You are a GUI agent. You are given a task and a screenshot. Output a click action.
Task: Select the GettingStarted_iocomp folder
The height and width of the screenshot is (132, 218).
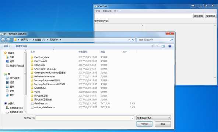[50, 73]
